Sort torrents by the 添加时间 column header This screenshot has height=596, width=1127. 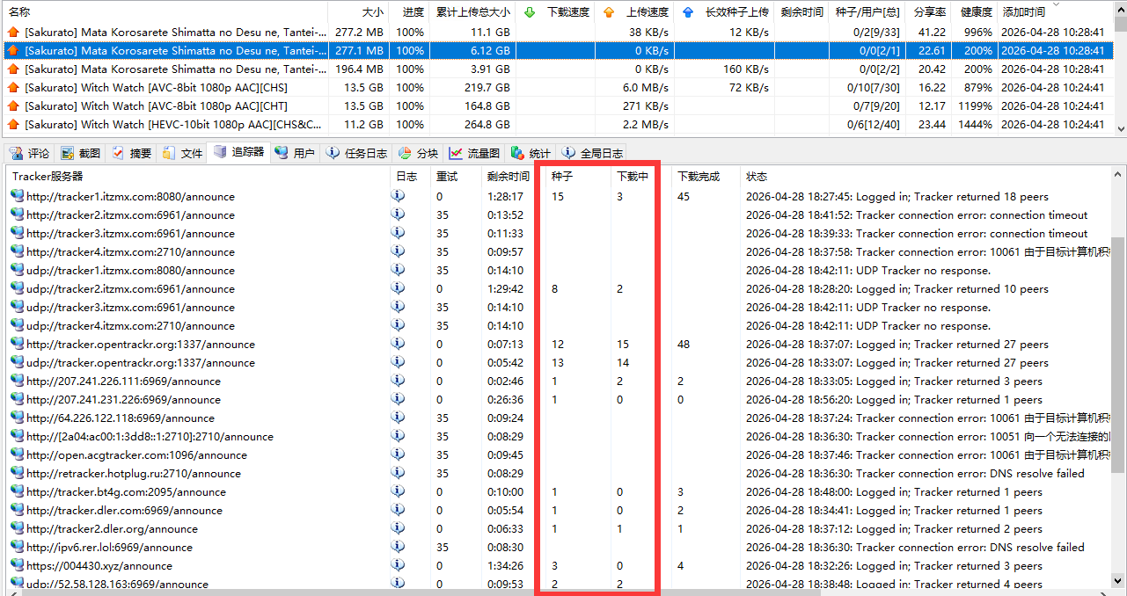coord(1024,12)
